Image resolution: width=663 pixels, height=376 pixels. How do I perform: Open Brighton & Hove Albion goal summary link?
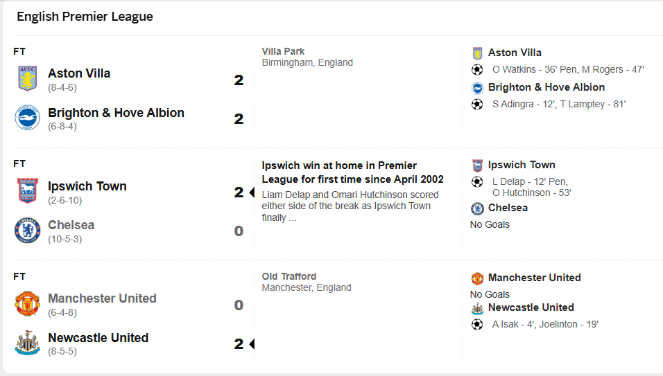(546, 87)
